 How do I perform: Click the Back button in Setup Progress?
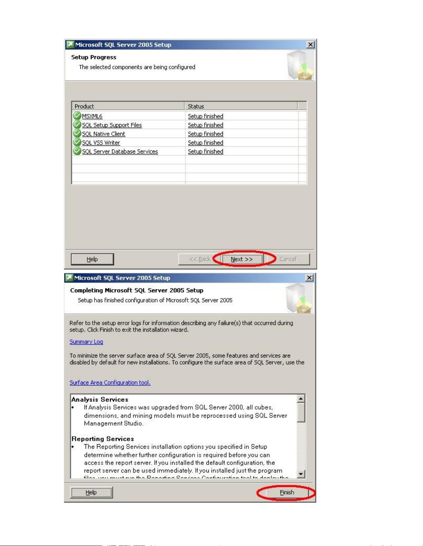(200, 259)
